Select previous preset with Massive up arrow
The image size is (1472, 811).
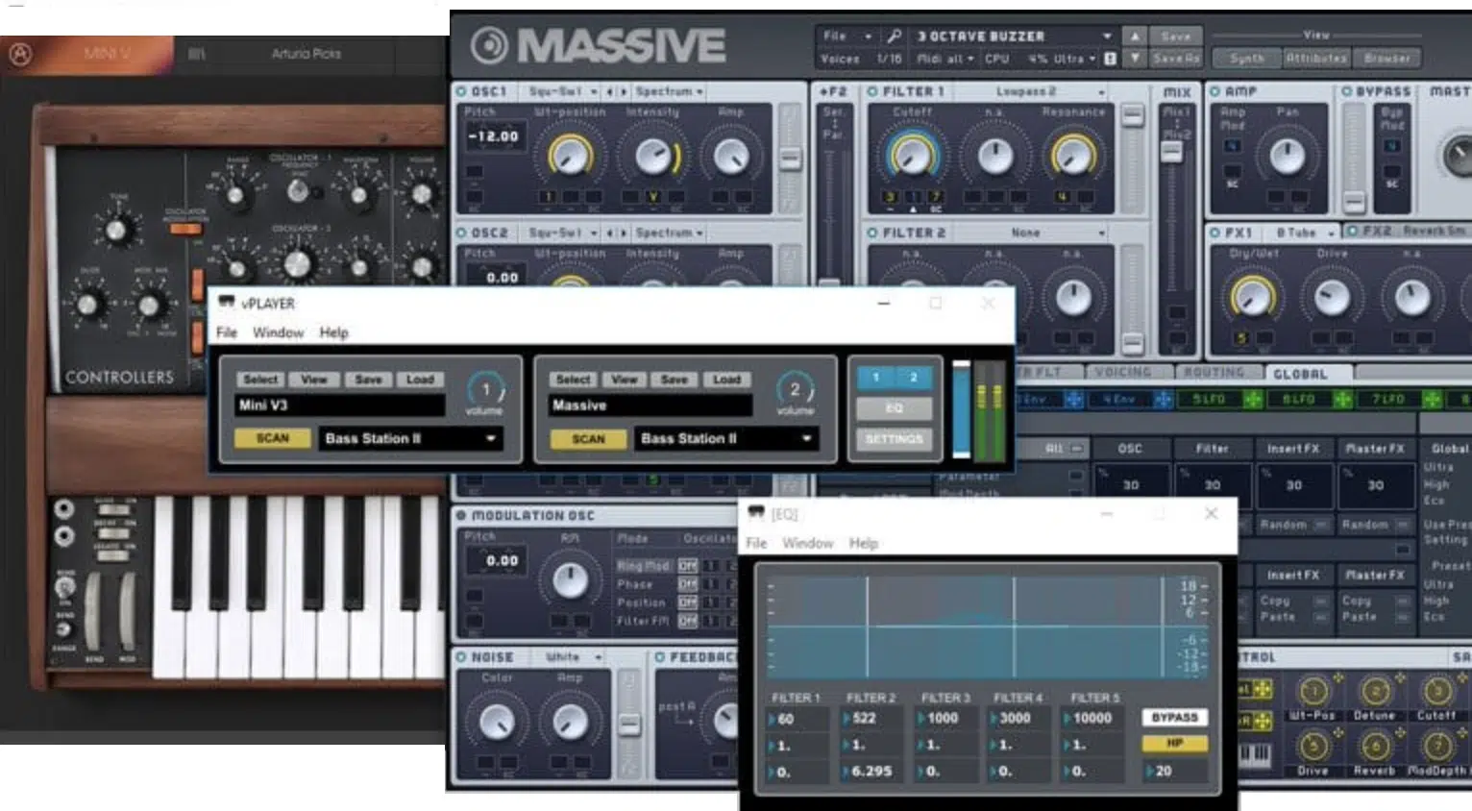click(x=1135, y=36)
